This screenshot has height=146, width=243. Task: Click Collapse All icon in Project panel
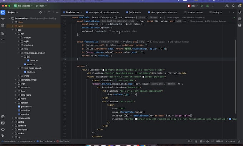pyautogui.click(x=49, y=12)
